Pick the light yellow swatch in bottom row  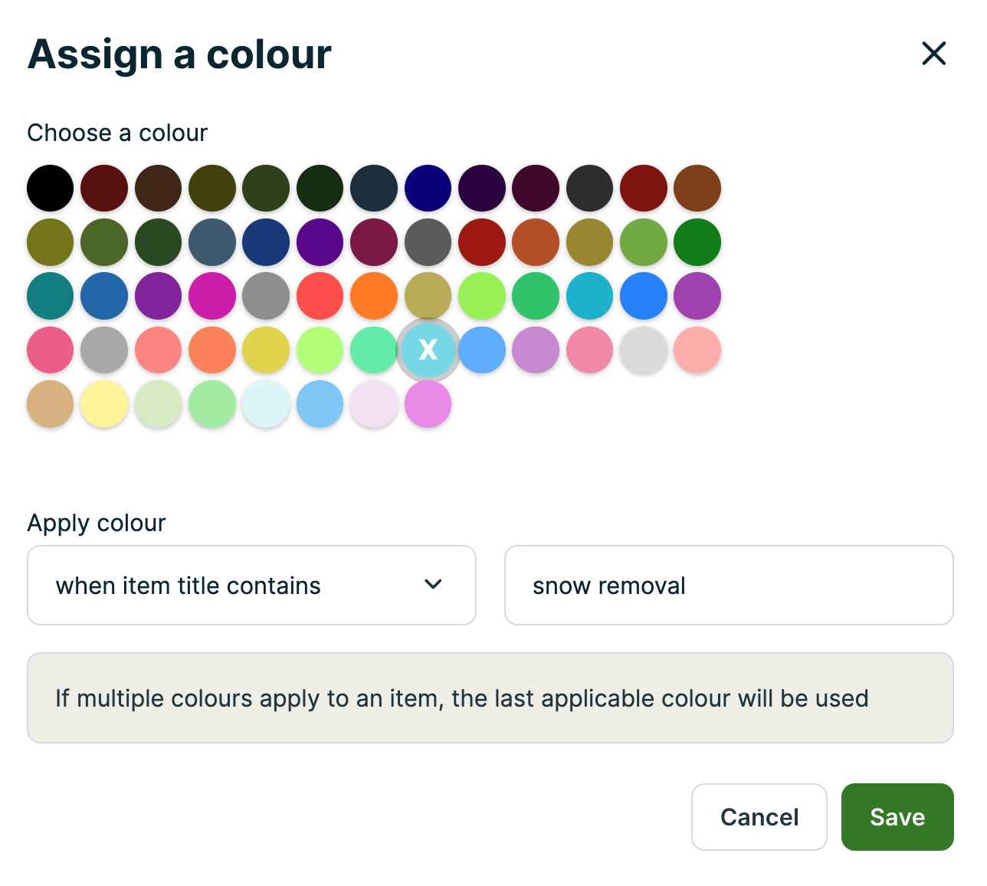[103, 404]
